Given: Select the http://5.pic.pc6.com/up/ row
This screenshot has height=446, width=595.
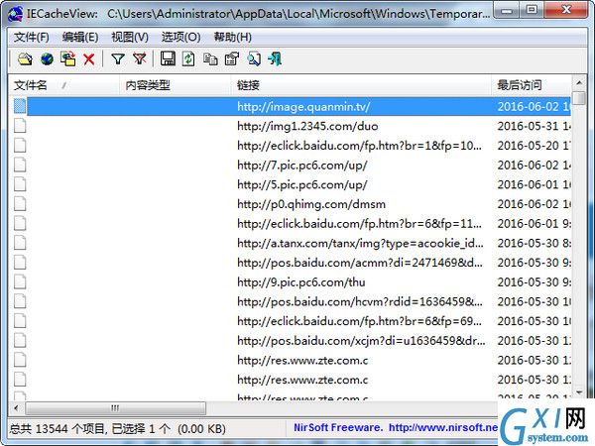Looking at the screenshot, I should coord(290,184).
